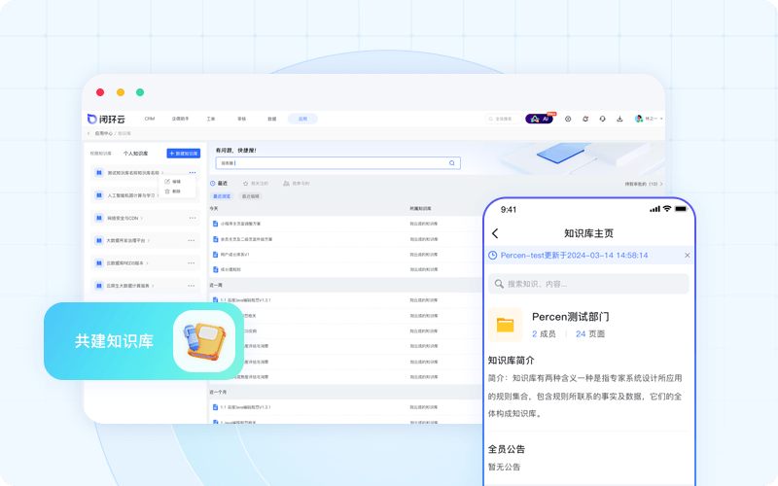
Task: Click the Percen测试部门 yellow folder icon
Action: [505, 325]
